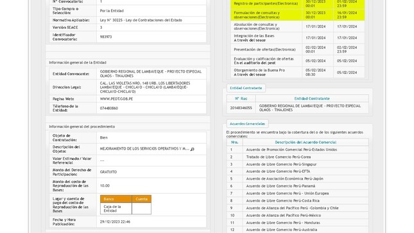
Task: Click the Entidad Contratante column header
Action: 312,99
